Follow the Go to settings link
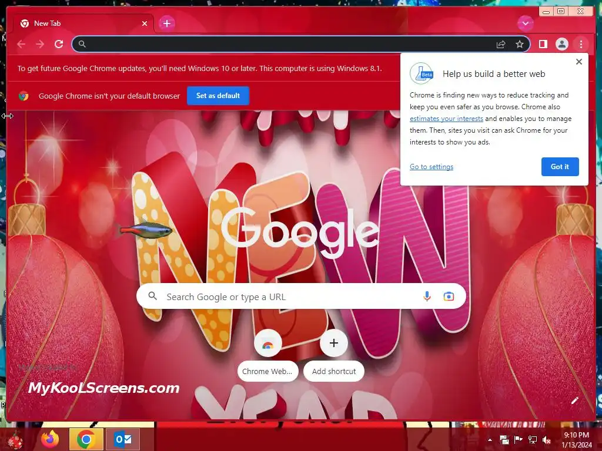602x451 pixels. (432, 166)
